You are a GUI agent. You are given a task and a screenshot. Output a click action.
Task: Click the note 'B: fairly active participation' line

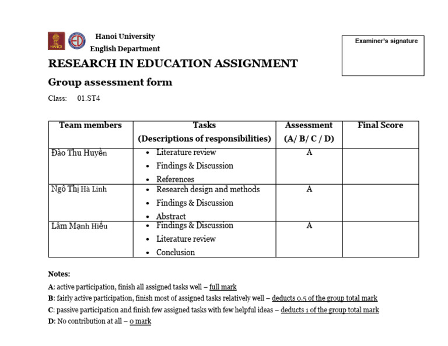point(213,298)
